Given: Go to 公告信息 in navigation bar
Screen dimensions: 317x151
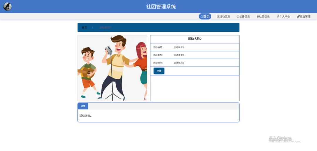Looking at the screenshot, I should (x=243, y=16).
